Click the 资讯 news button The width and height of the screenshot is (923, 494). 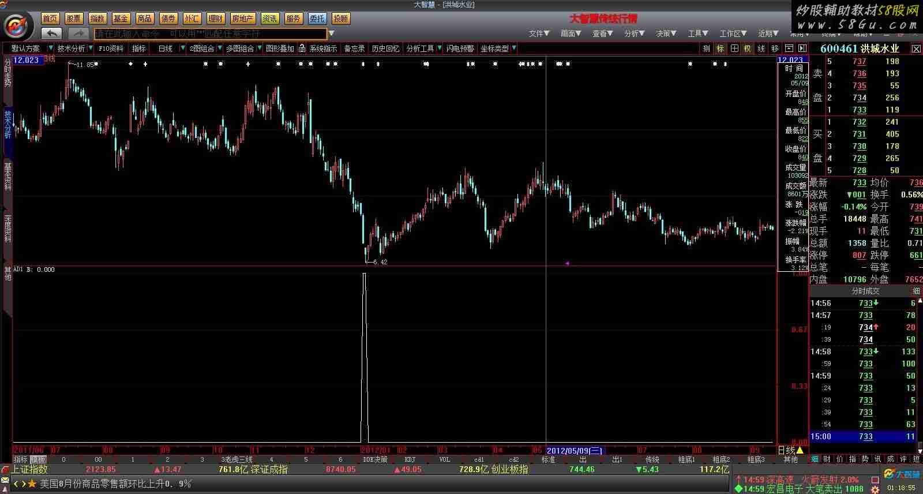[269, 18]
